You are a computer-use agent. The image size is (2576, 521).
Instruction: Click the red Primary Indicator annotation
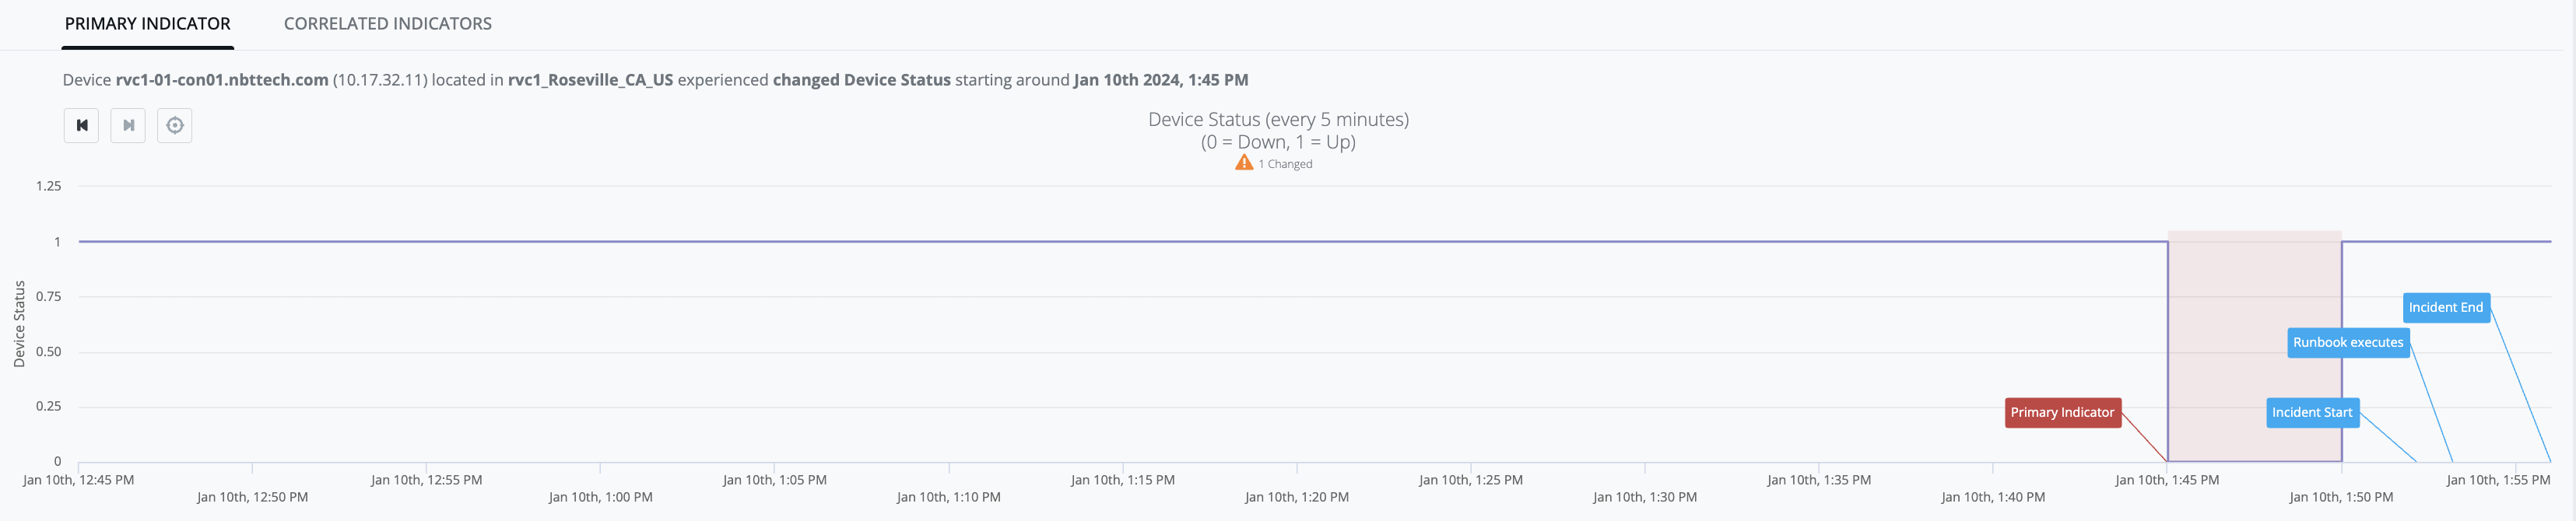pos(2062,413)
